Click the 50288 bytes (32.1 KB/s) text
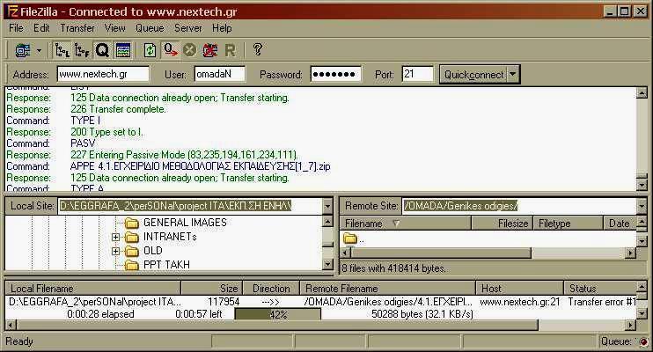653x352 pixels. (x=422, y=314)
